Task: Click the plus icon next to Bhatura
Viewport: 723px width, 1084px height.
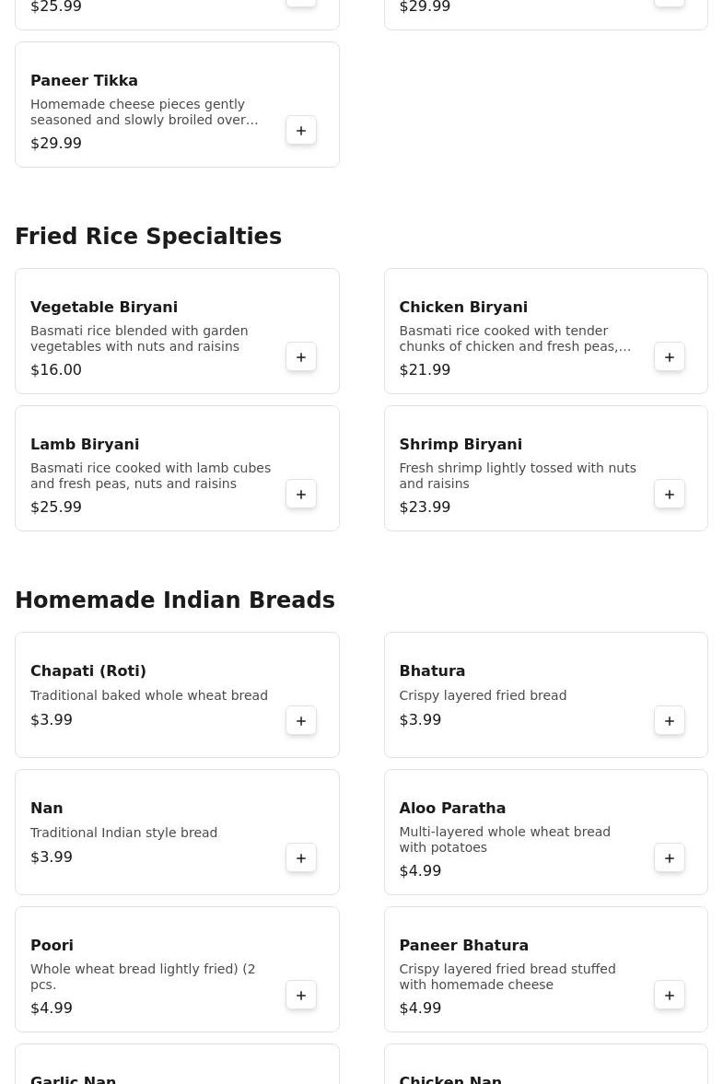Action: (x=670, y=721)
